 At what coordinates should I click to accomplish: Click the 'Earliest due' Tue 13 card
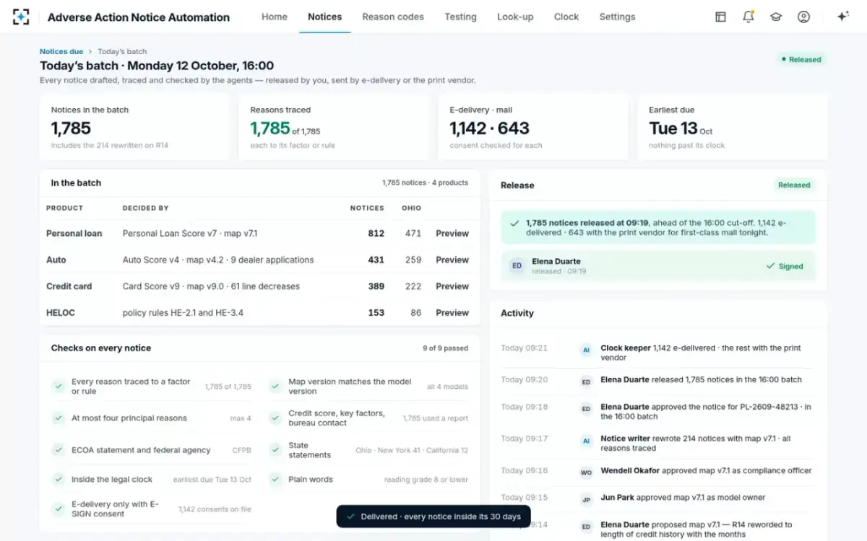pos(733,127)
